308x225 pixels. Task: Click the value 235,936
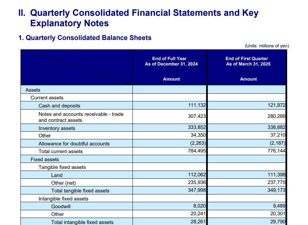pyautogui.click(x=197, y=182)
